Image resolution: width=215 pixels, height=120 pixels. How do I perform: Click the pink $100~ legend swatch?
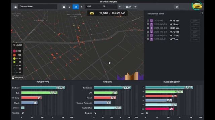pos(14,51)
